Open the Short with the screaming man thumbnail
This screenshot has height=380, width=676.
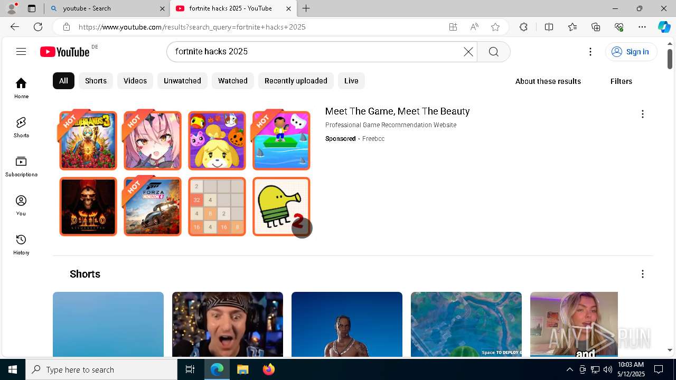[228, 324]
